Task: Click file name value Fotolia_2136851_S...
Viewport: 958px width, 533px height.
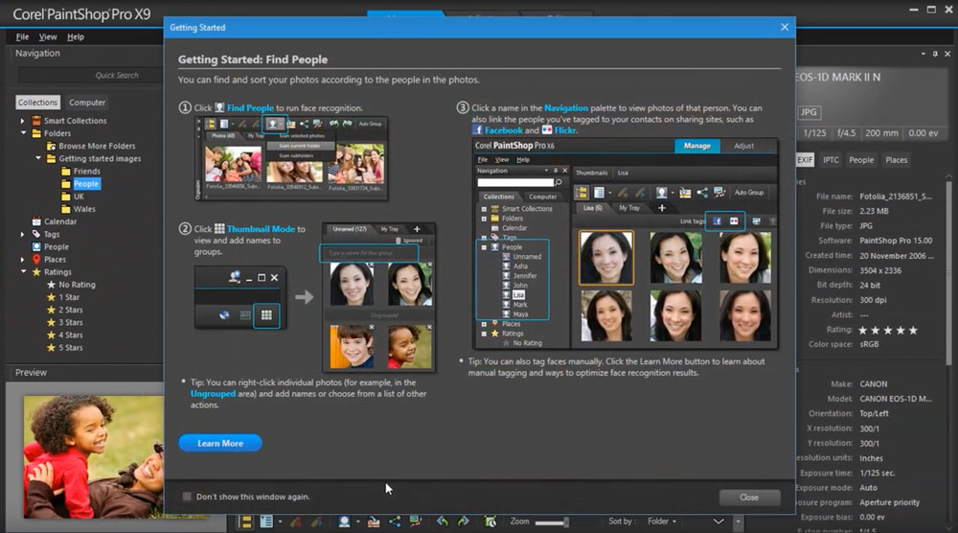Action: tap(896, 197)
